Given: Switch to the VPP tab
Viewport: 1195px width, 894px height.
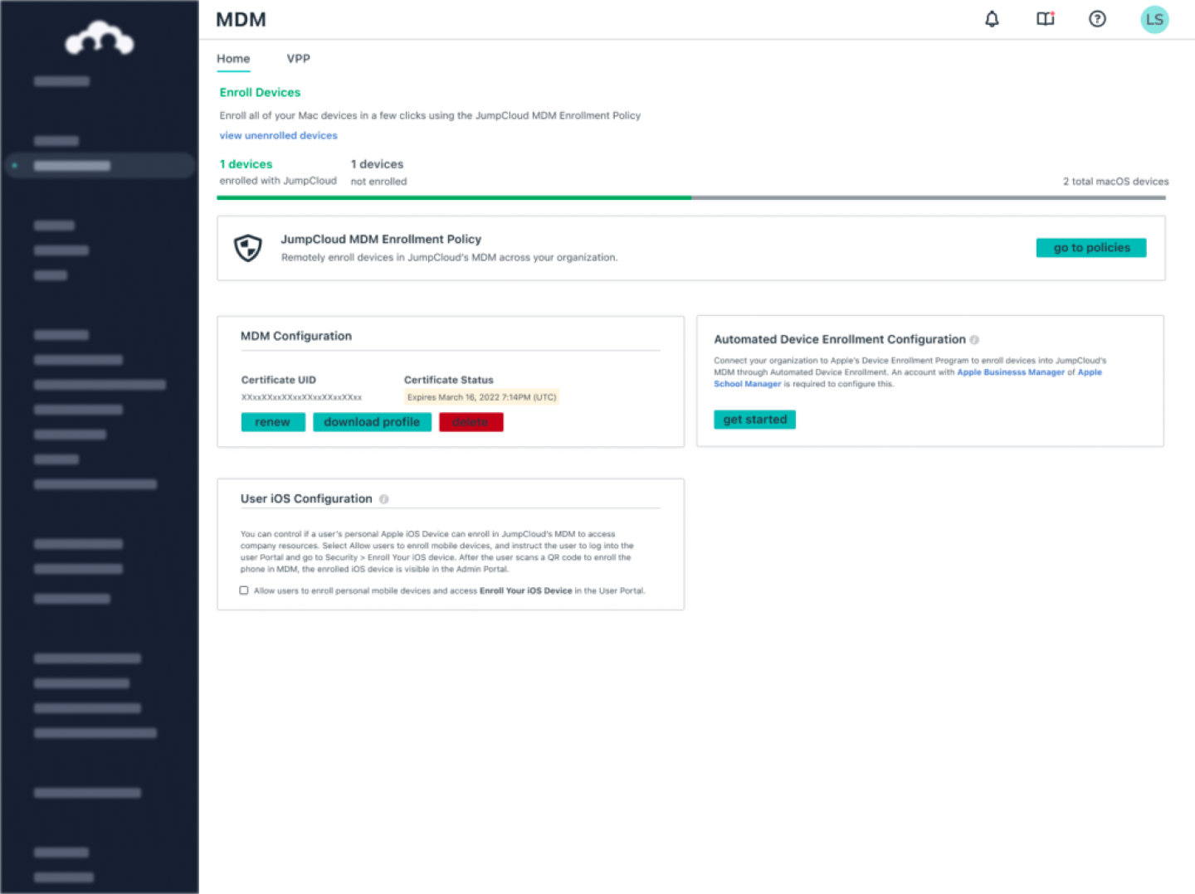Looking at the screenshot, I should pyautogui.click(x=298, y=59).
